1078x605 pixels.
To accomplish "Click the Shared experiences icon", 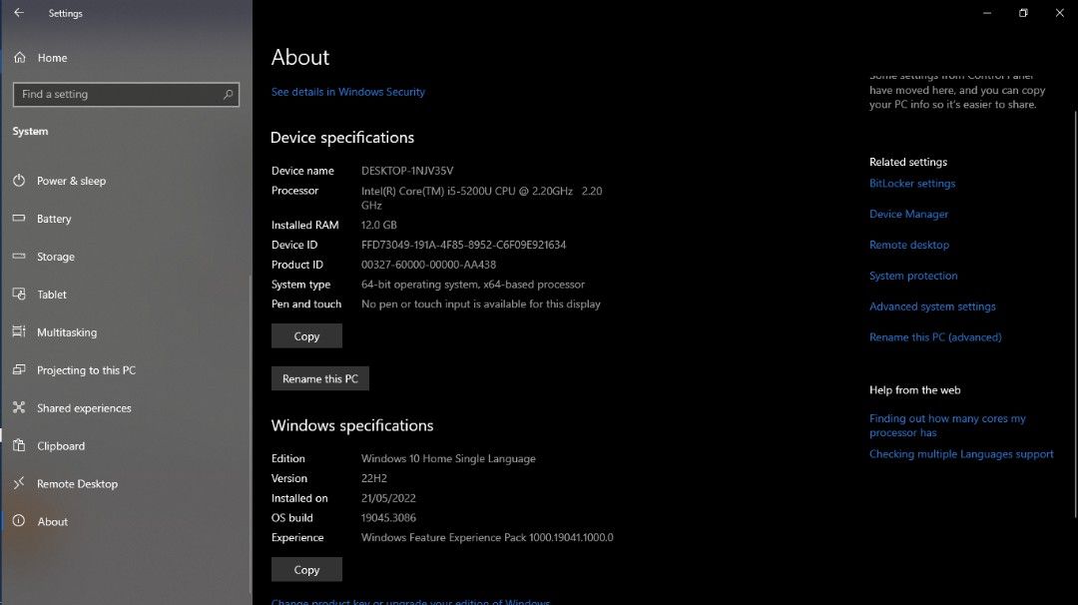I will tap(19, 407).
